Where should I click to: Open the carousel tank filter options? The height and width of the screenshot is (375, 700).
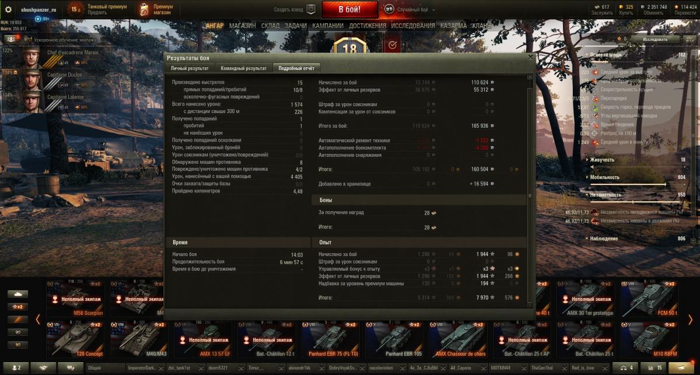[17, 294]
